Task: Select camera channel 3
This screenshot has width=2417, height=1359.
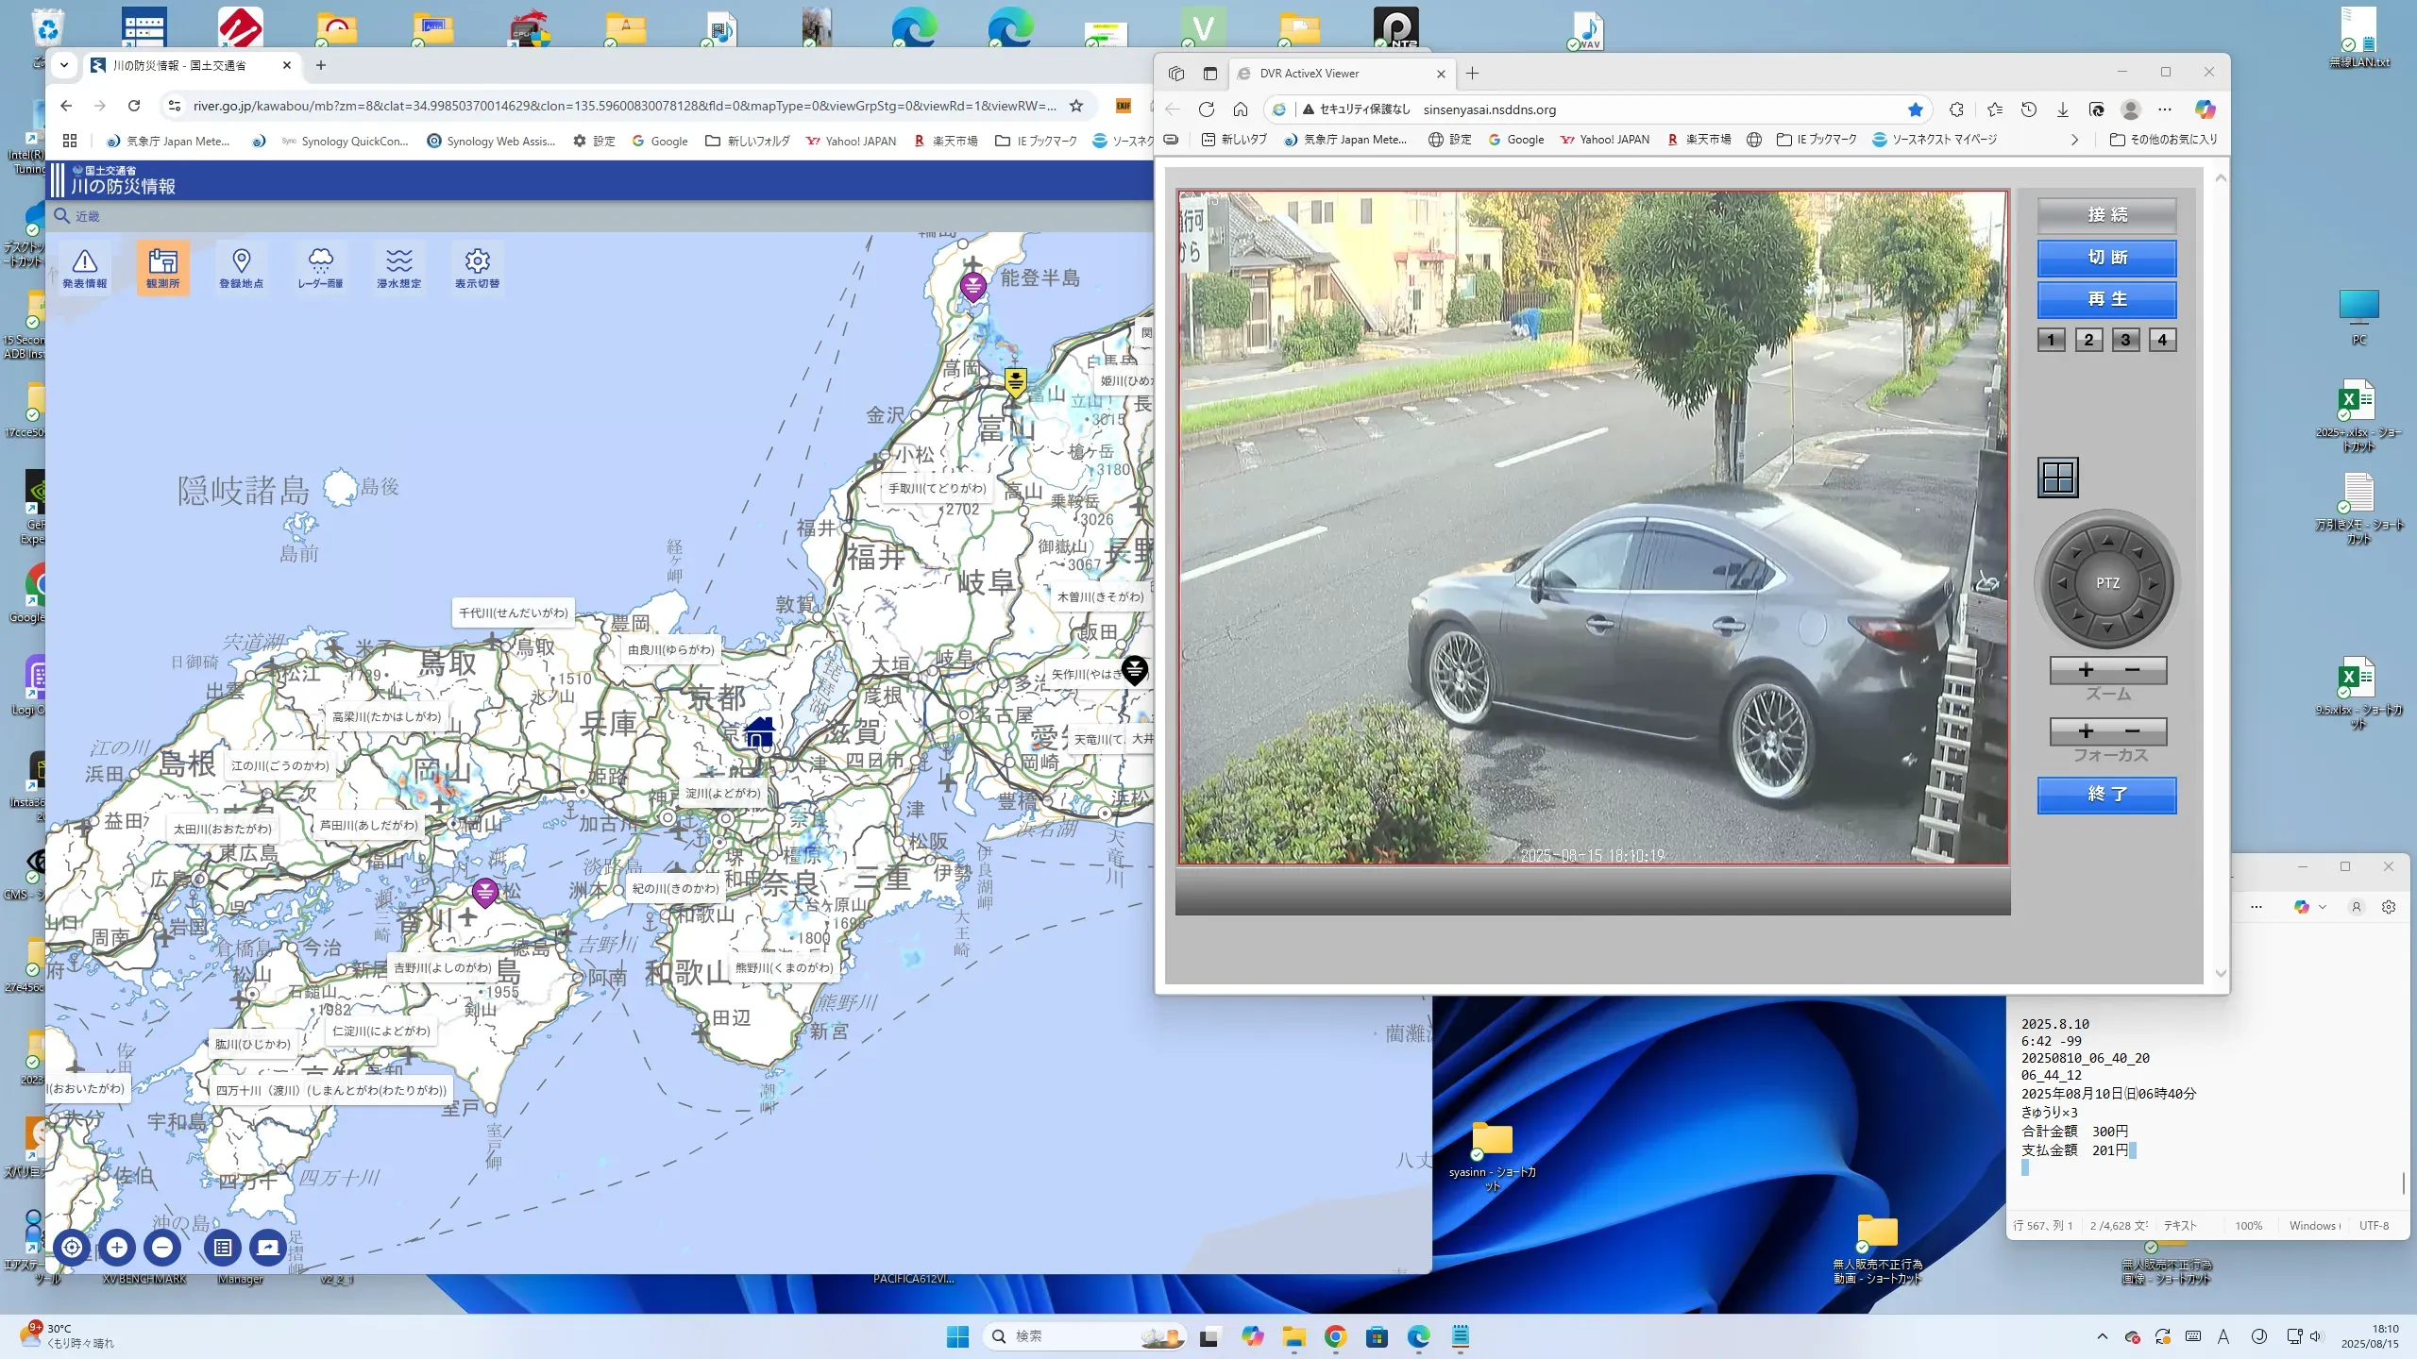Action: [x=2125, y=340]
